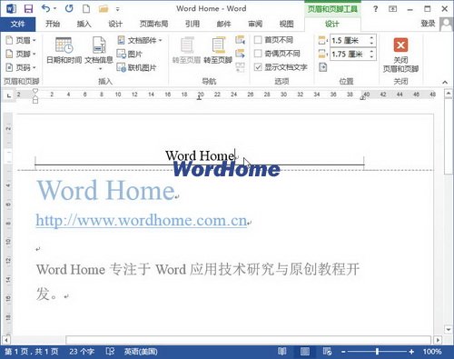Undo the last action
Screen dimensions: 454x359
point(46,8)
